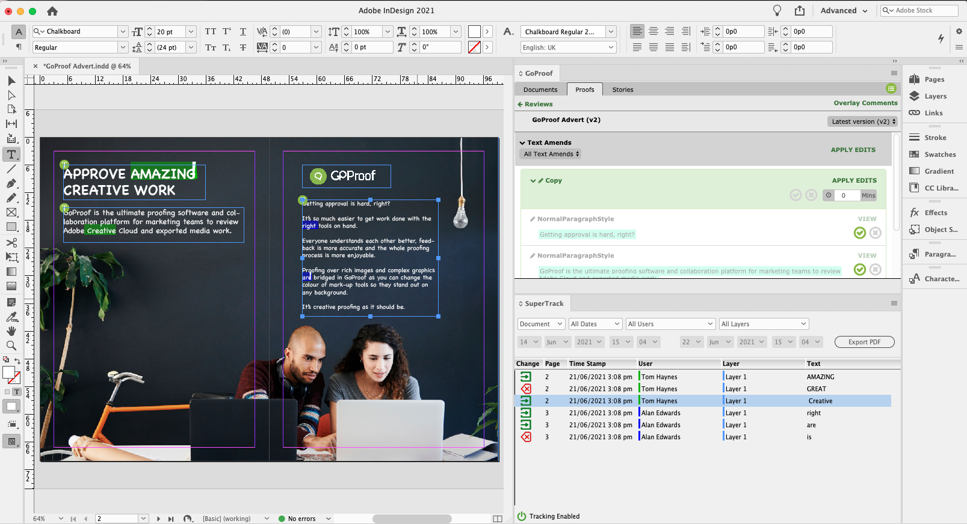
Task: Accept the 'Getting approval is hard' amend
Action: tap(859, 233)
